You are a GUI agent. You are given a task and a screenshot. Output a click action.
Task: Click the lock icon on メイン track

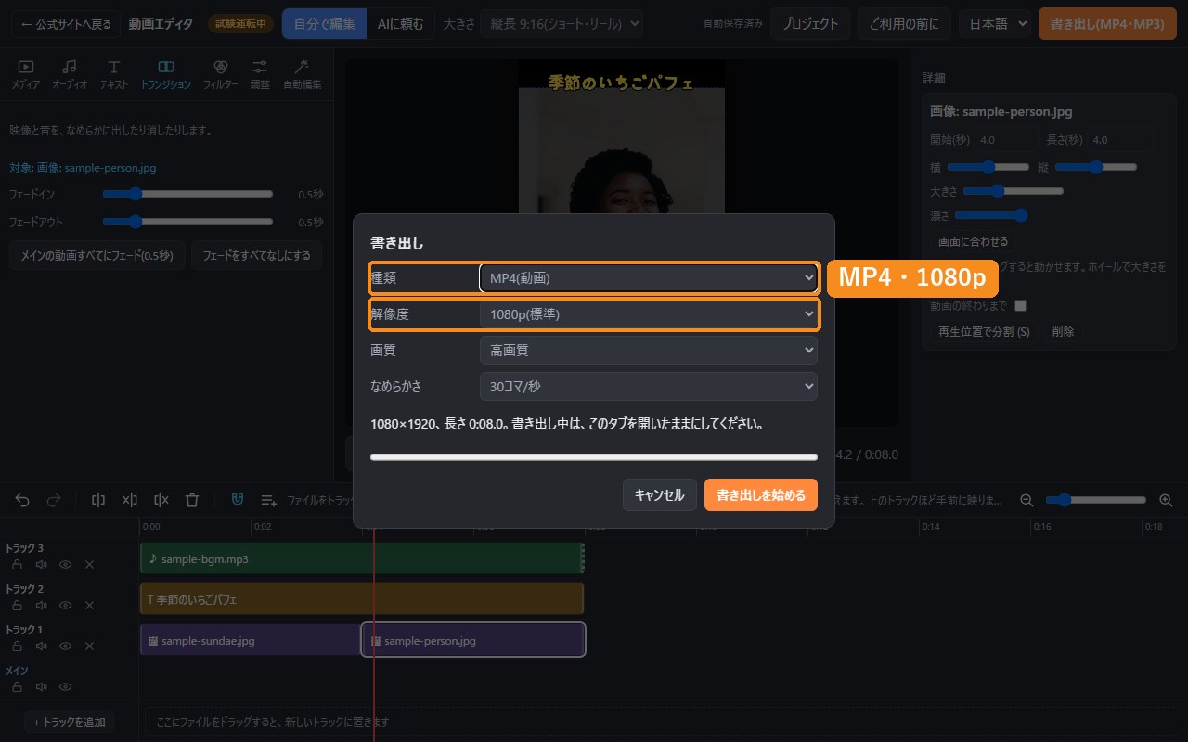[17, 686]
